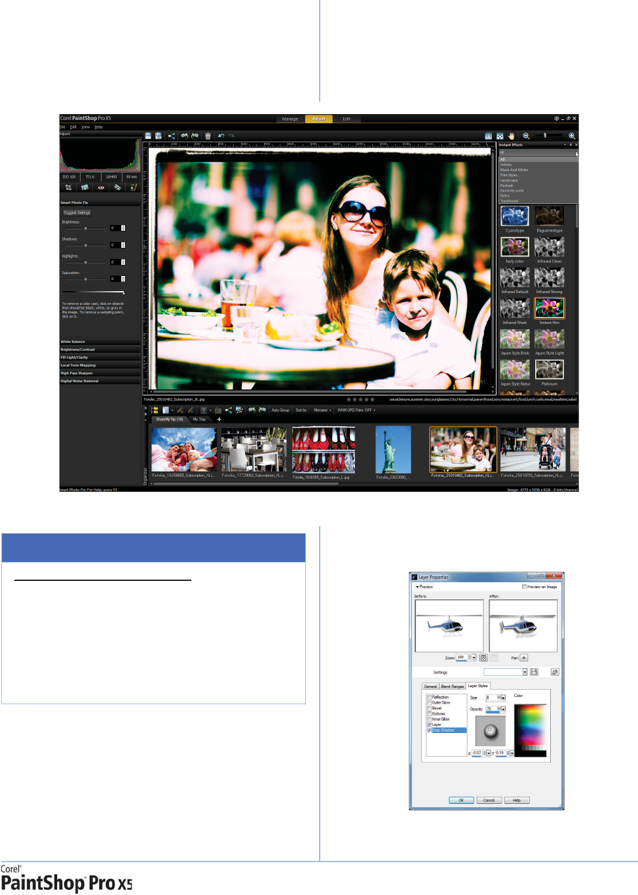Check the Preview on Image checkbox
Screen dimensions: 638x895
tap(524, 587)
